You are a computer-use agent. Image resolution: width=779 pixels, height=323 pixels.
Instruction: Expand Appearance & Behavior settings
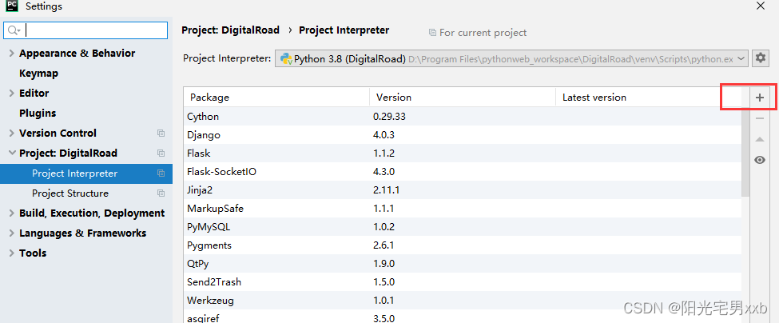pyautogui.click(x=11, y=54)
